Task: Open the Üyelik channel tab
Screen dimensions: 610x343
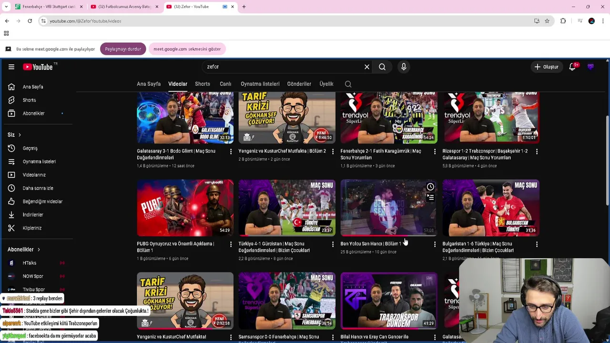Action: (326, 84)
